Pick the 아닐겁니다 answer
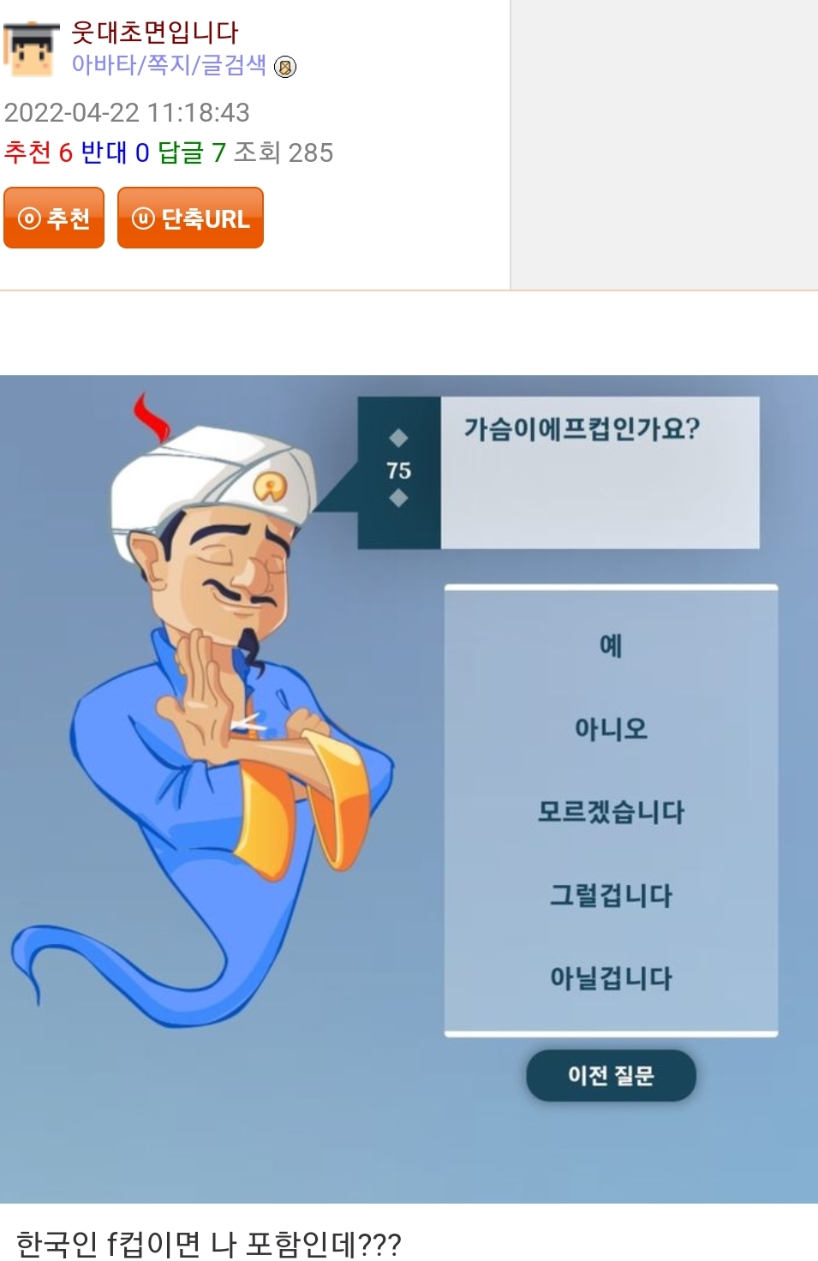Image resolution: width=818 pixels, height=1261 pixels. point(611,977)
